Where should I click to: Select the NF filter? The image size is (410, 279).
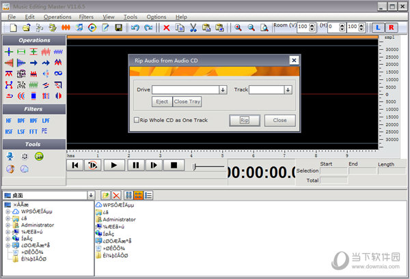point(9,121)
